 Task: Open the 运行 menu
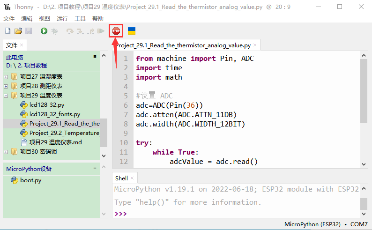tap(62, 19)
